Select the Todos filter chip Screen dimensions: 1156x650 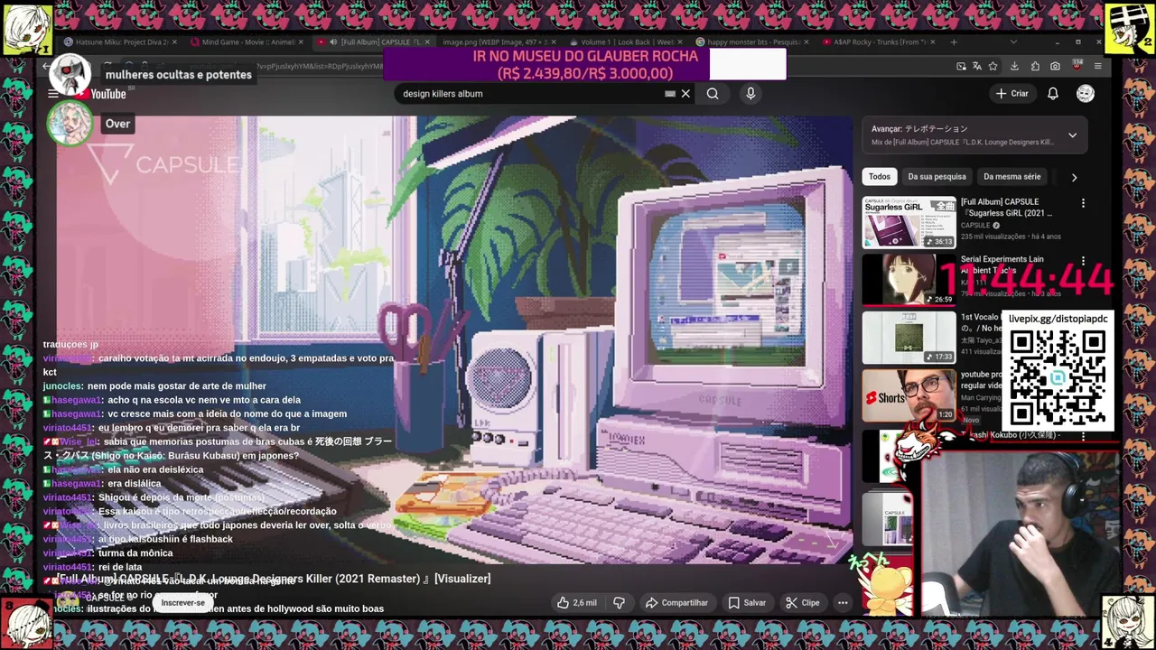880,177
